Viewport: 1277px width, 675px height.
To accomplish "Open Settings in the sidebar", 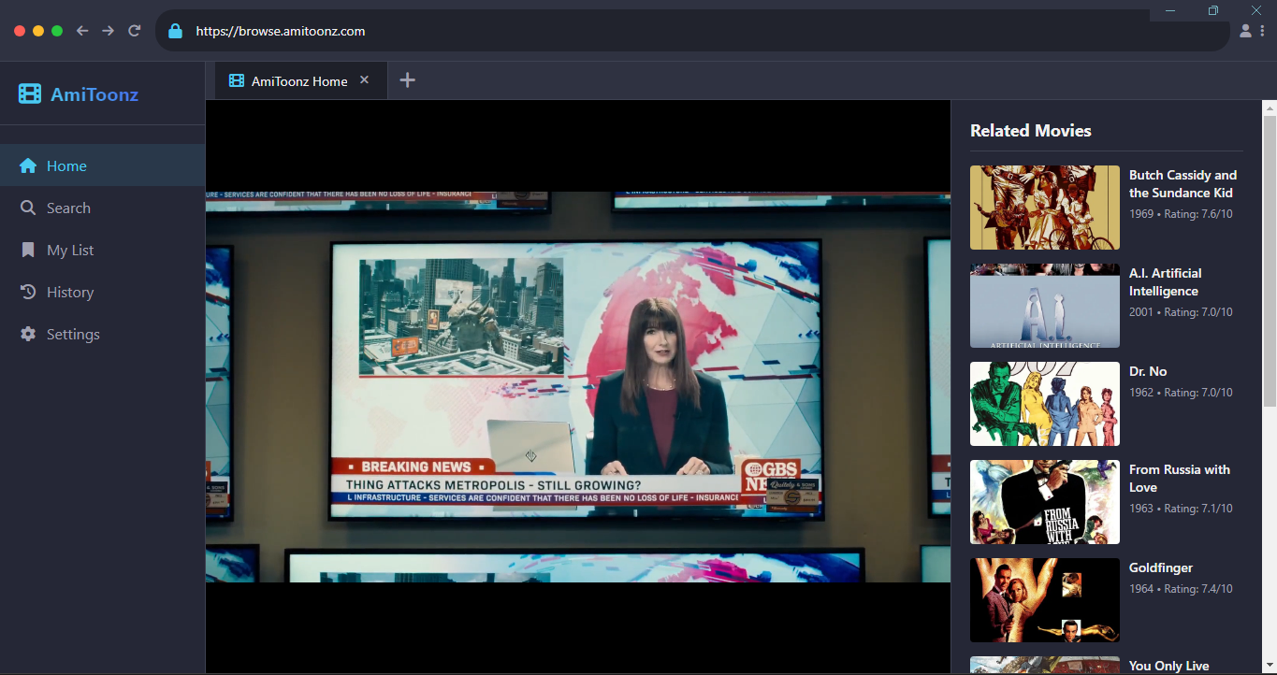I will 102,334.
